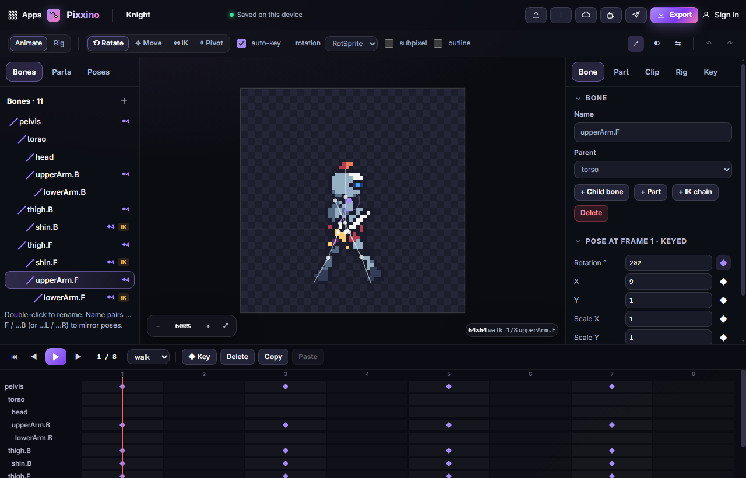Image resolution: width=746 pixels, height=478 pixels.
Task: Switch to the Parts tab
Action: tap(61, 72)
